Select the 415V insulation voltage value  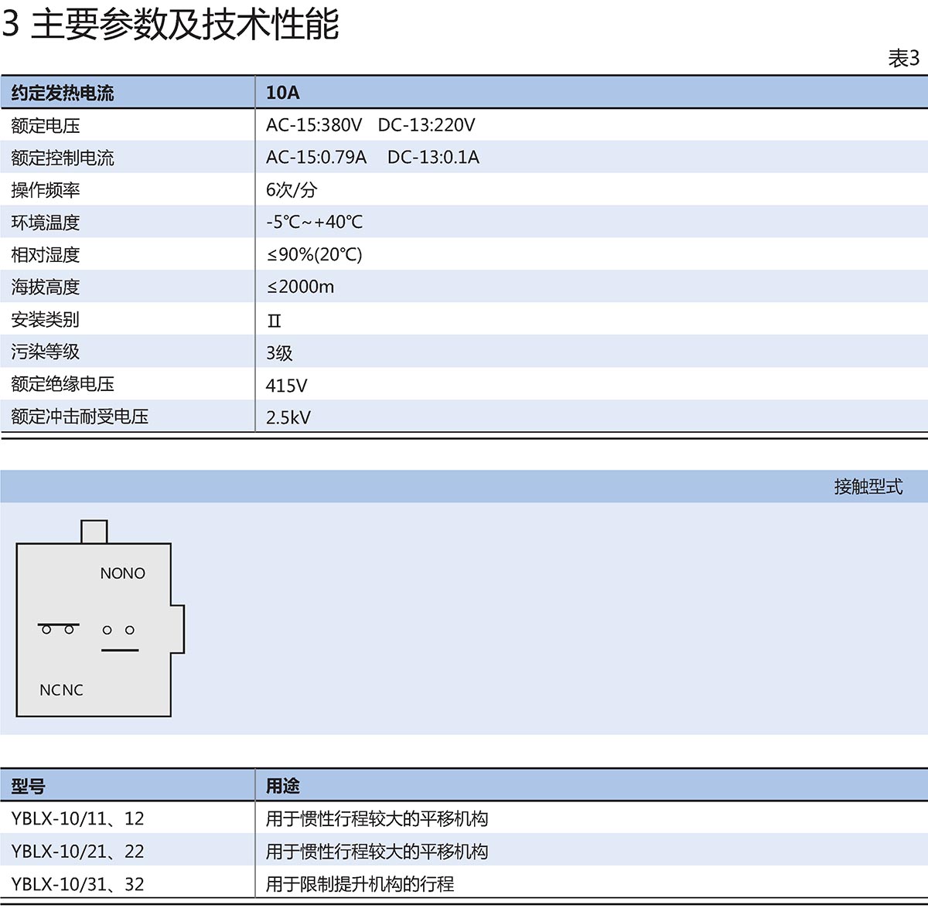coord(286,385)
